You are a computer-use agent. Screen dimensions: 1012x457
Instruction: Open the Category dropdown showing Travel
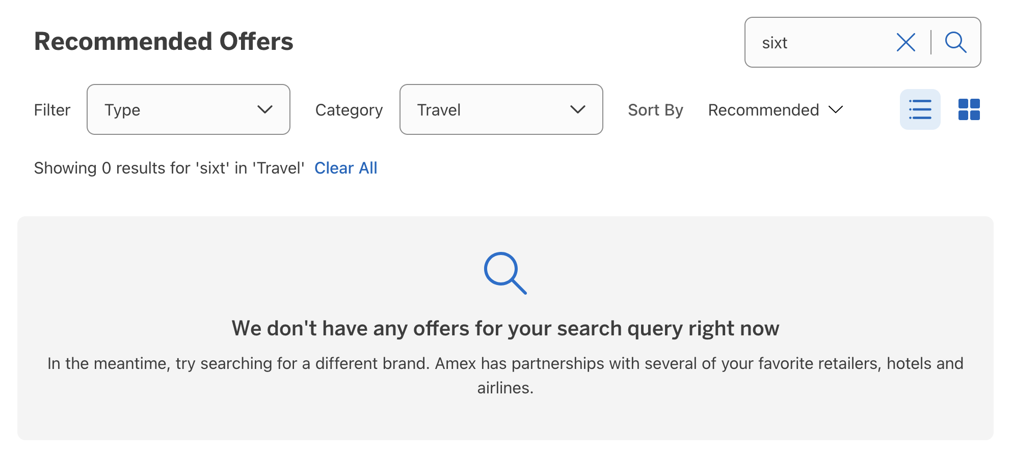(501, 109)
